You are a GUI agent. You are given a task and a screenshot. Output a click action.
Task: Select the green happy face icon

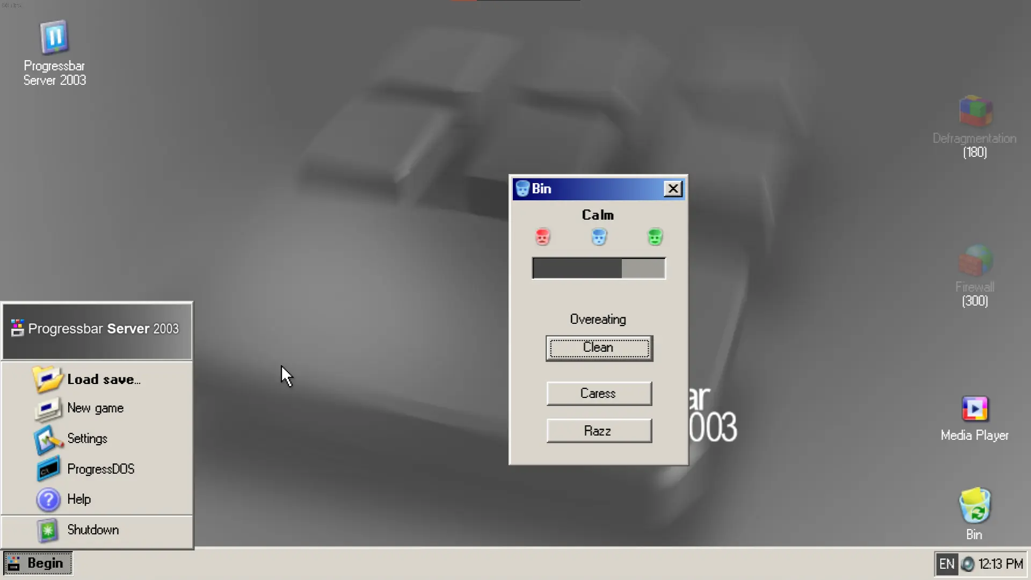(x=655, y=237)
